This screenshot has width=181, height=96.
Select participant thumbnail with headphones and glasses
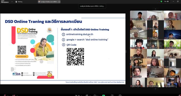[x=138, y=44]
